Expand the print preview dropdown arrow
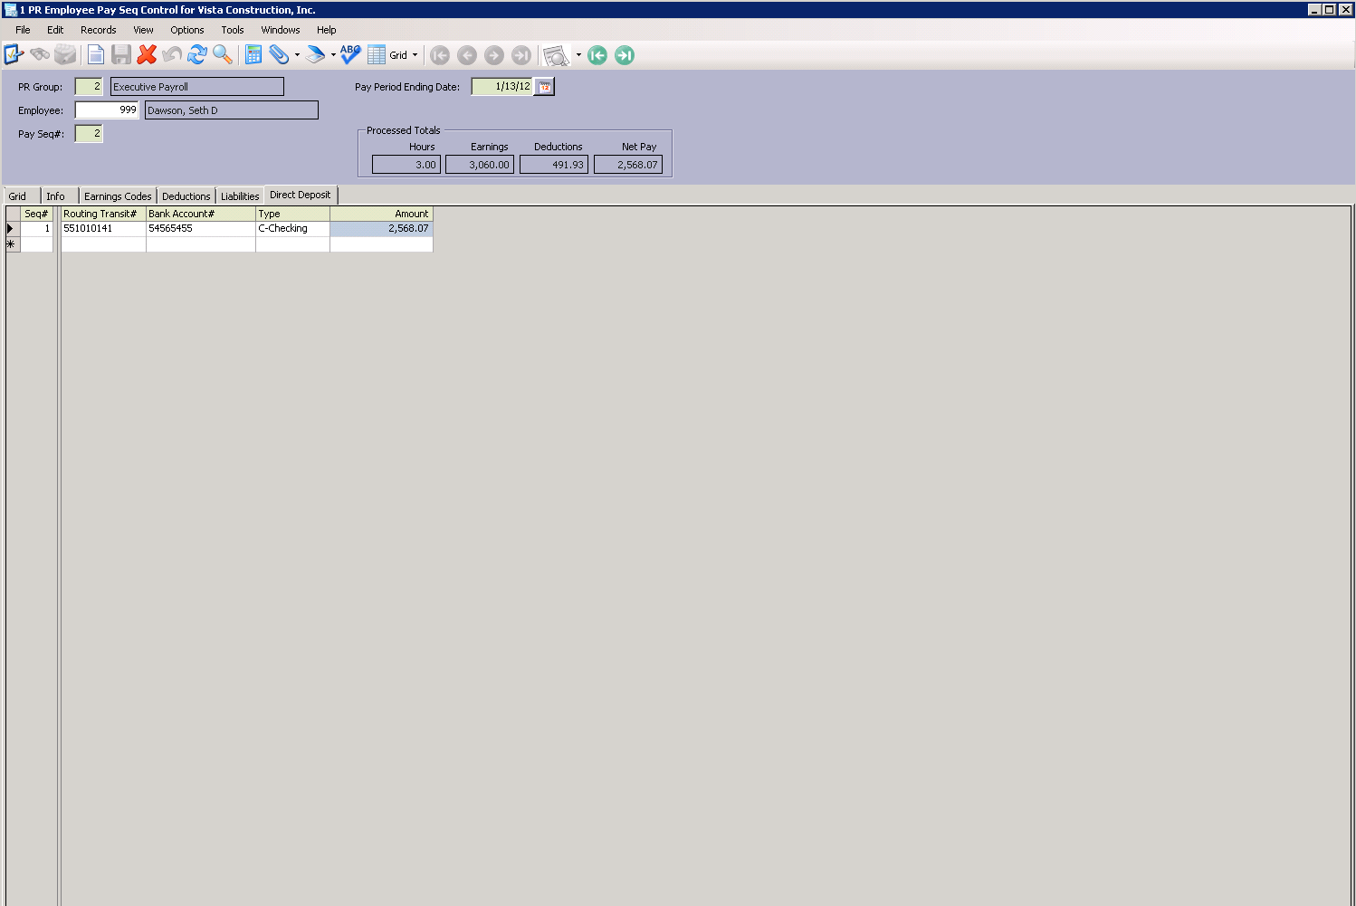This screenshot has width=1356, height=906. 578,55
